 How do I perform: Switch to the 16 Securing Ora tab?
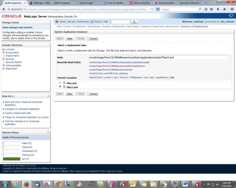[140, 3]
